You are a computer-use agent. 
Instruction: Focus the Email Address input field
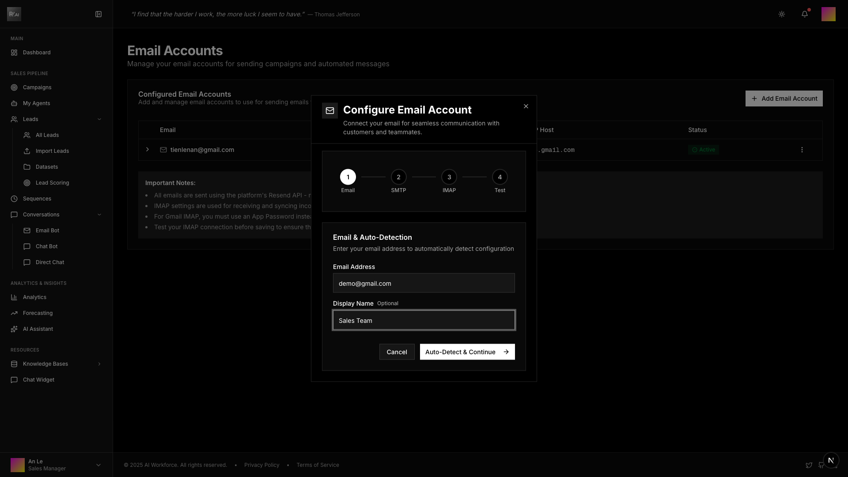click(x=424, y=283)
